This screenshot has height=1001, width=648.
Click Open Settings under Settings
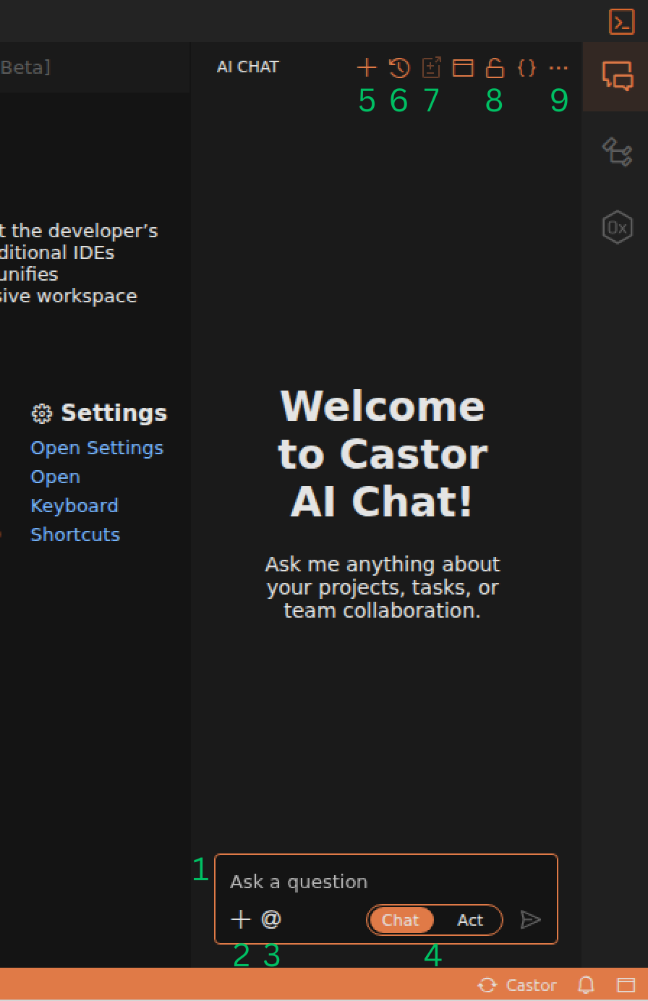96,448
